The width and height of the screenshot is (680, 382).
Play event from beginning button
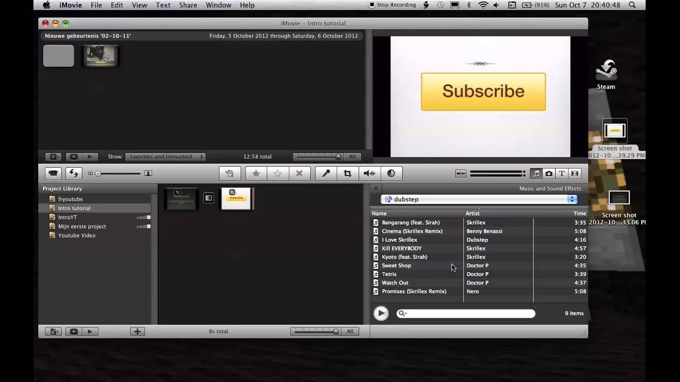(x=90, y=157)
